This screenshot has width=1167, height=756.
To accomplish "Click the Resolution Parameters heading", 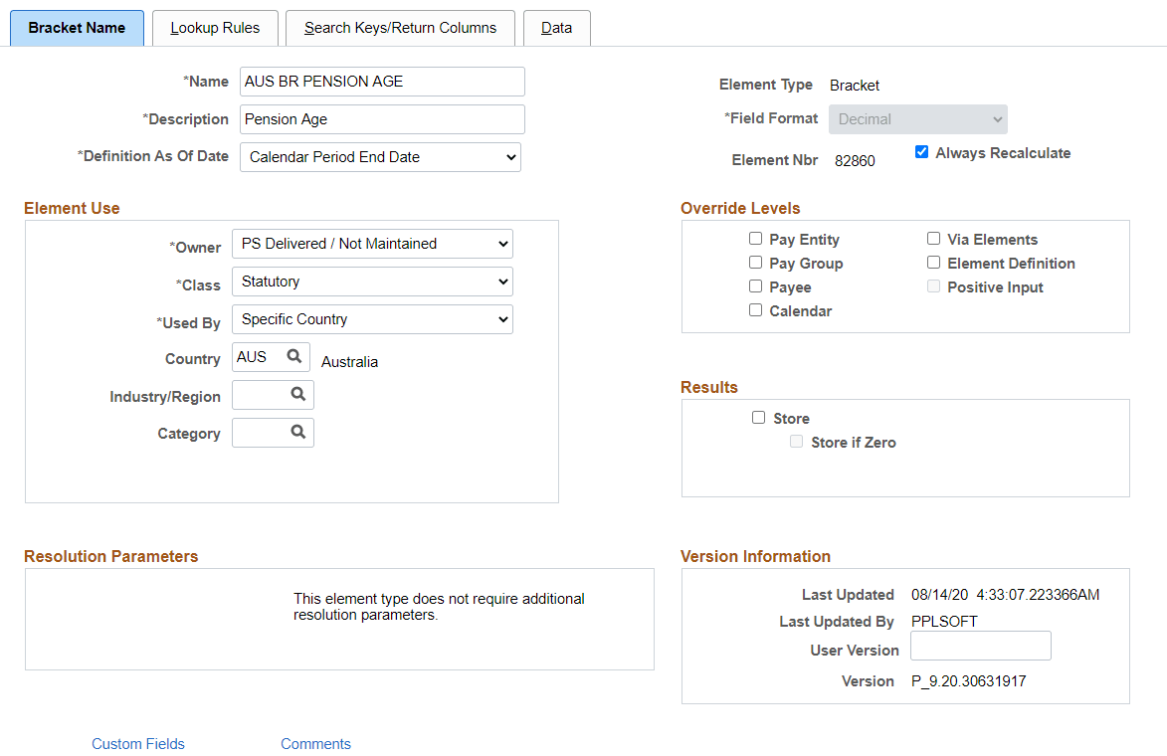I will (110, 557).
